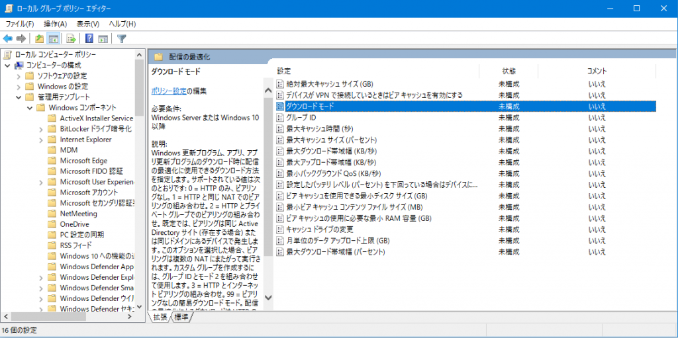Viewport: 678px width, 338px height.
Task: Switch to the 標準 tab
Action: pyautogui.click(x=181, y=317)
